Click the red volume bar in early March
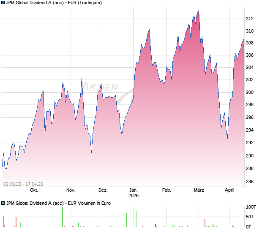Image resolution: width=262 pixels, height=231 pixels. click(205, 223)
